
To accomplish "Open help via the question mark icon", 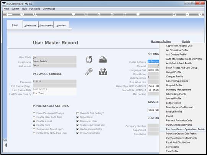I will click(x=22, y=15).
